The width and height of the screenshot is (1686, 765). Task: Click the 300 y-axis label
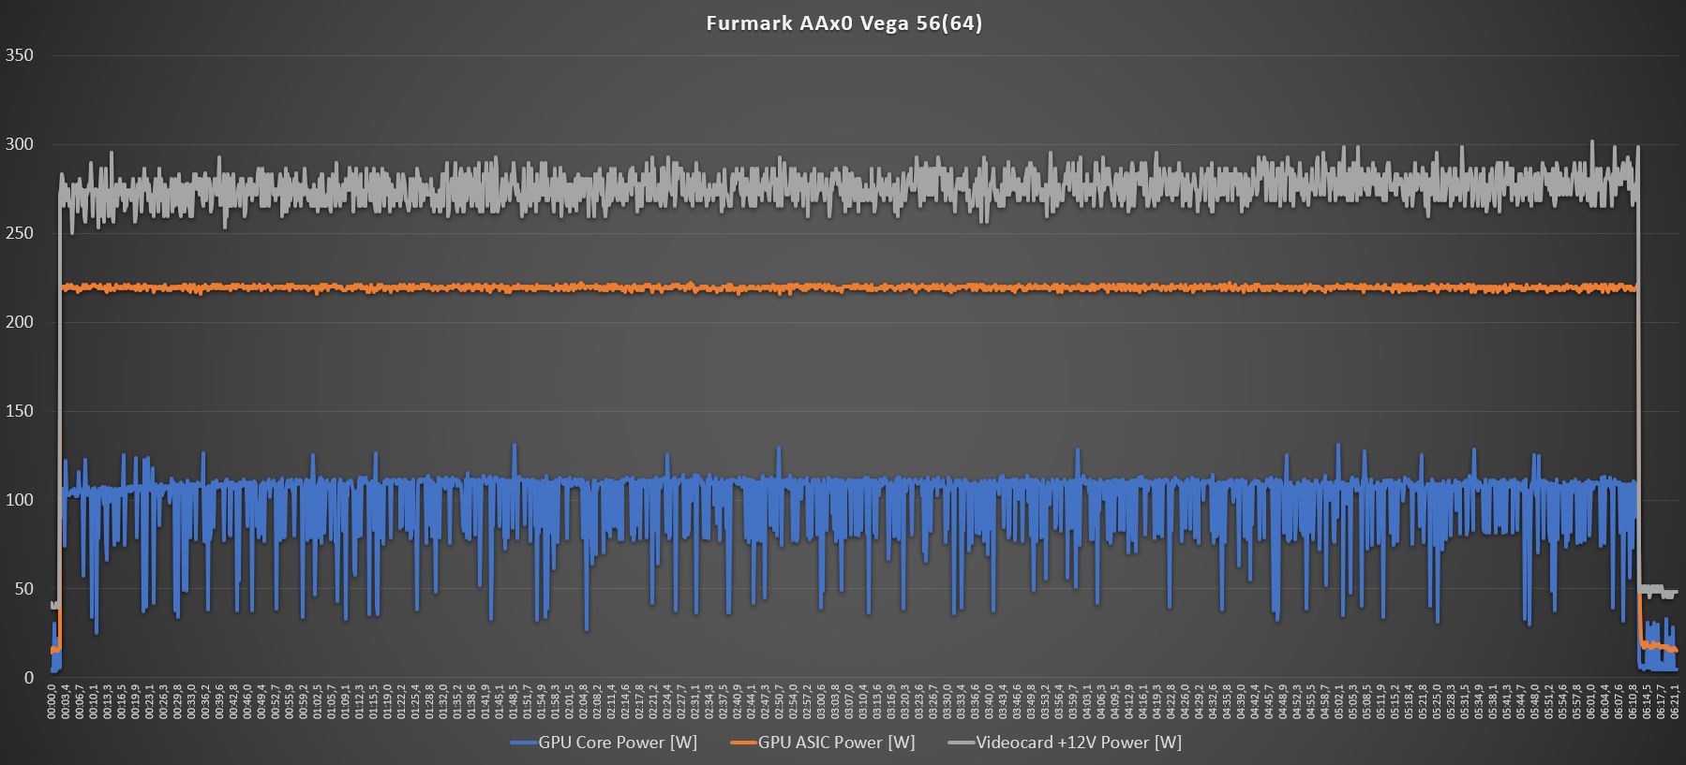point(20,144)
